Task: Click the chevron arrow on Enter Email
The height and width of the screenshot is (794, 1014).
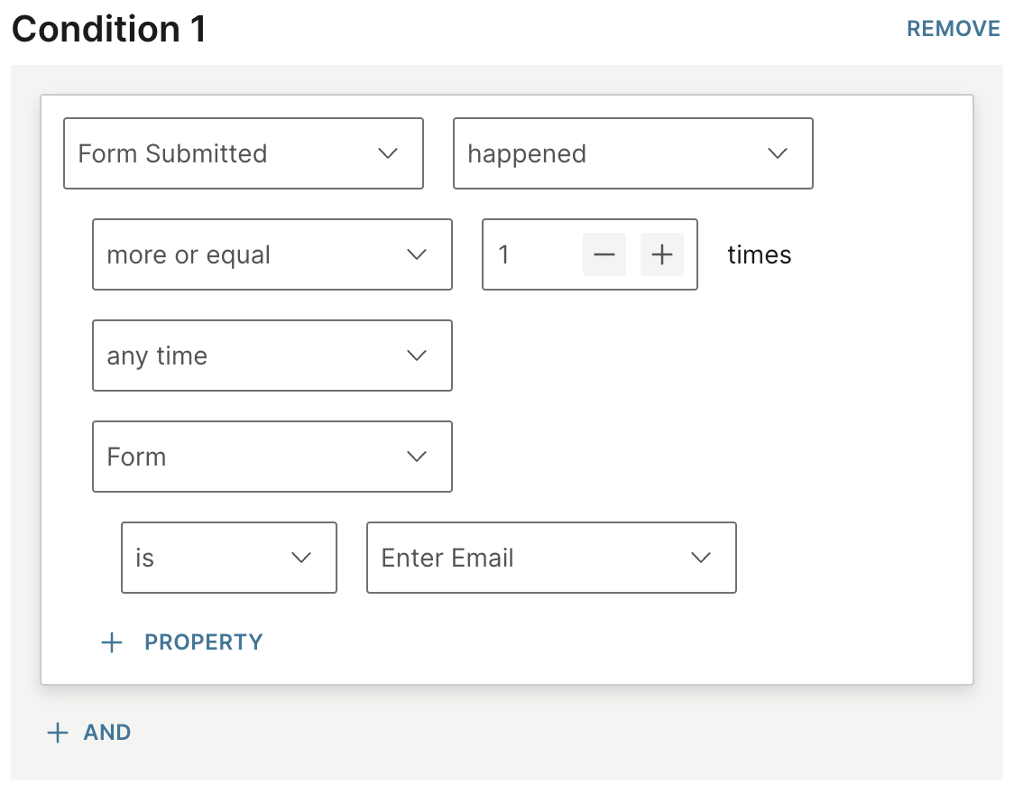Action: click(701, 558)
